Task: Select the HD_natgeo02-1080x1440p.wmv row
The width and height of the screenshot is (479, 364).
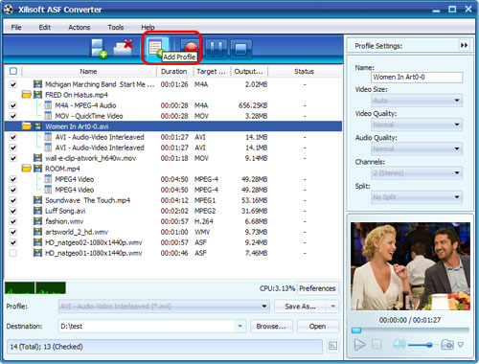Action: tap(172, 242)
